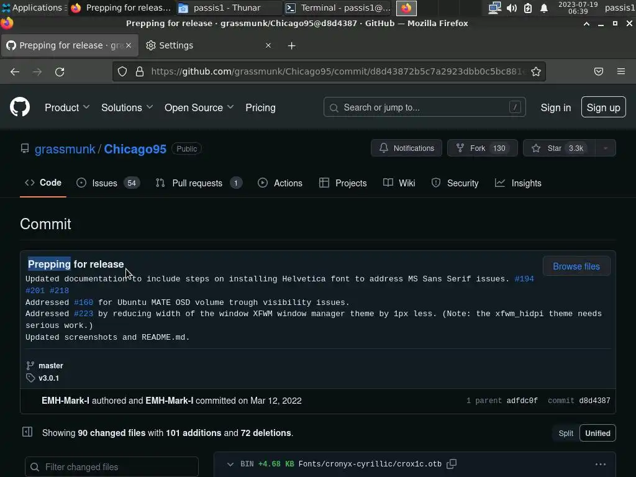Open the EMH-Mark-I author link
This screenshot has width=636, height=477.
pos(65,401)
